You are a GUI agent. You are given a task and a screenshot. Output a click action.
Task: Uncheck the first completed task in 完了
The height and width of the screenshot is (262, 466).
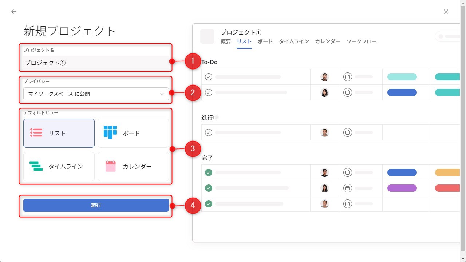pos(209,172)
